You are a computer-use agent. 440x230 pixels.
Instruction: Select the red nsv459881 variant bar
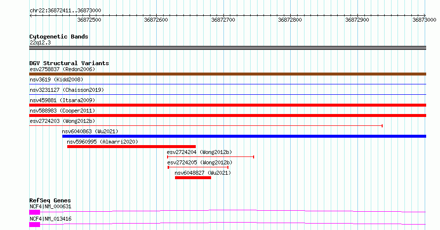click(x=227, y=105)
